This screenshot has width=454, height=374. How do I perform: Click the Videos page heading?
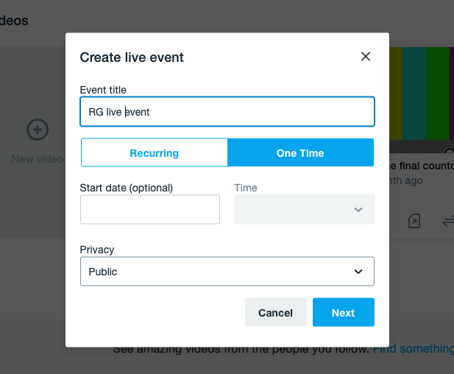click(14, 21)
